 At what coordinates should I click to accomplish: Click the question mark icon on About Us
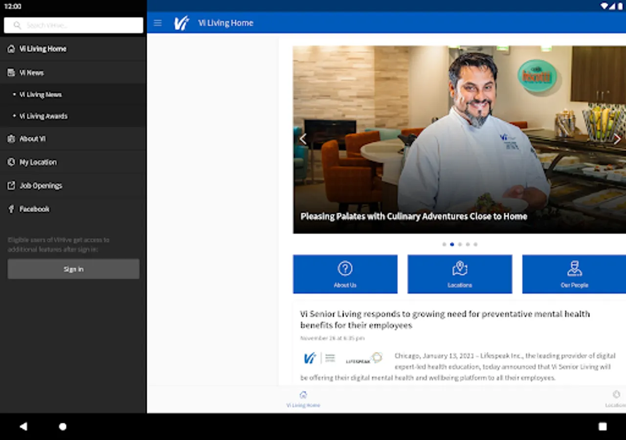pyautogui.click(x=345, y=268)
